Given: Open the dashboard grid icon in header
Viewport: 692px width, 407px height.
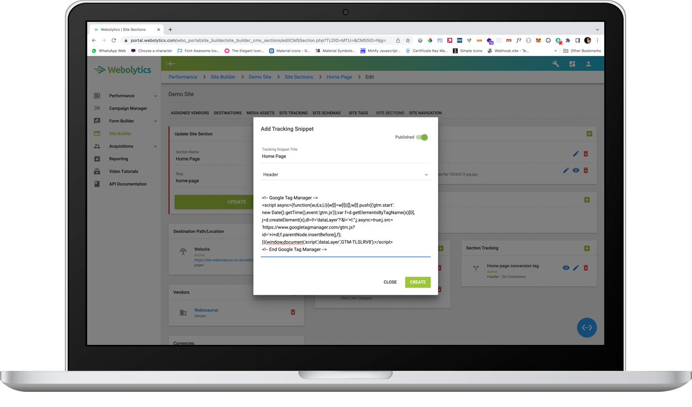Looking at the screenshot, I should pos(572,64).
